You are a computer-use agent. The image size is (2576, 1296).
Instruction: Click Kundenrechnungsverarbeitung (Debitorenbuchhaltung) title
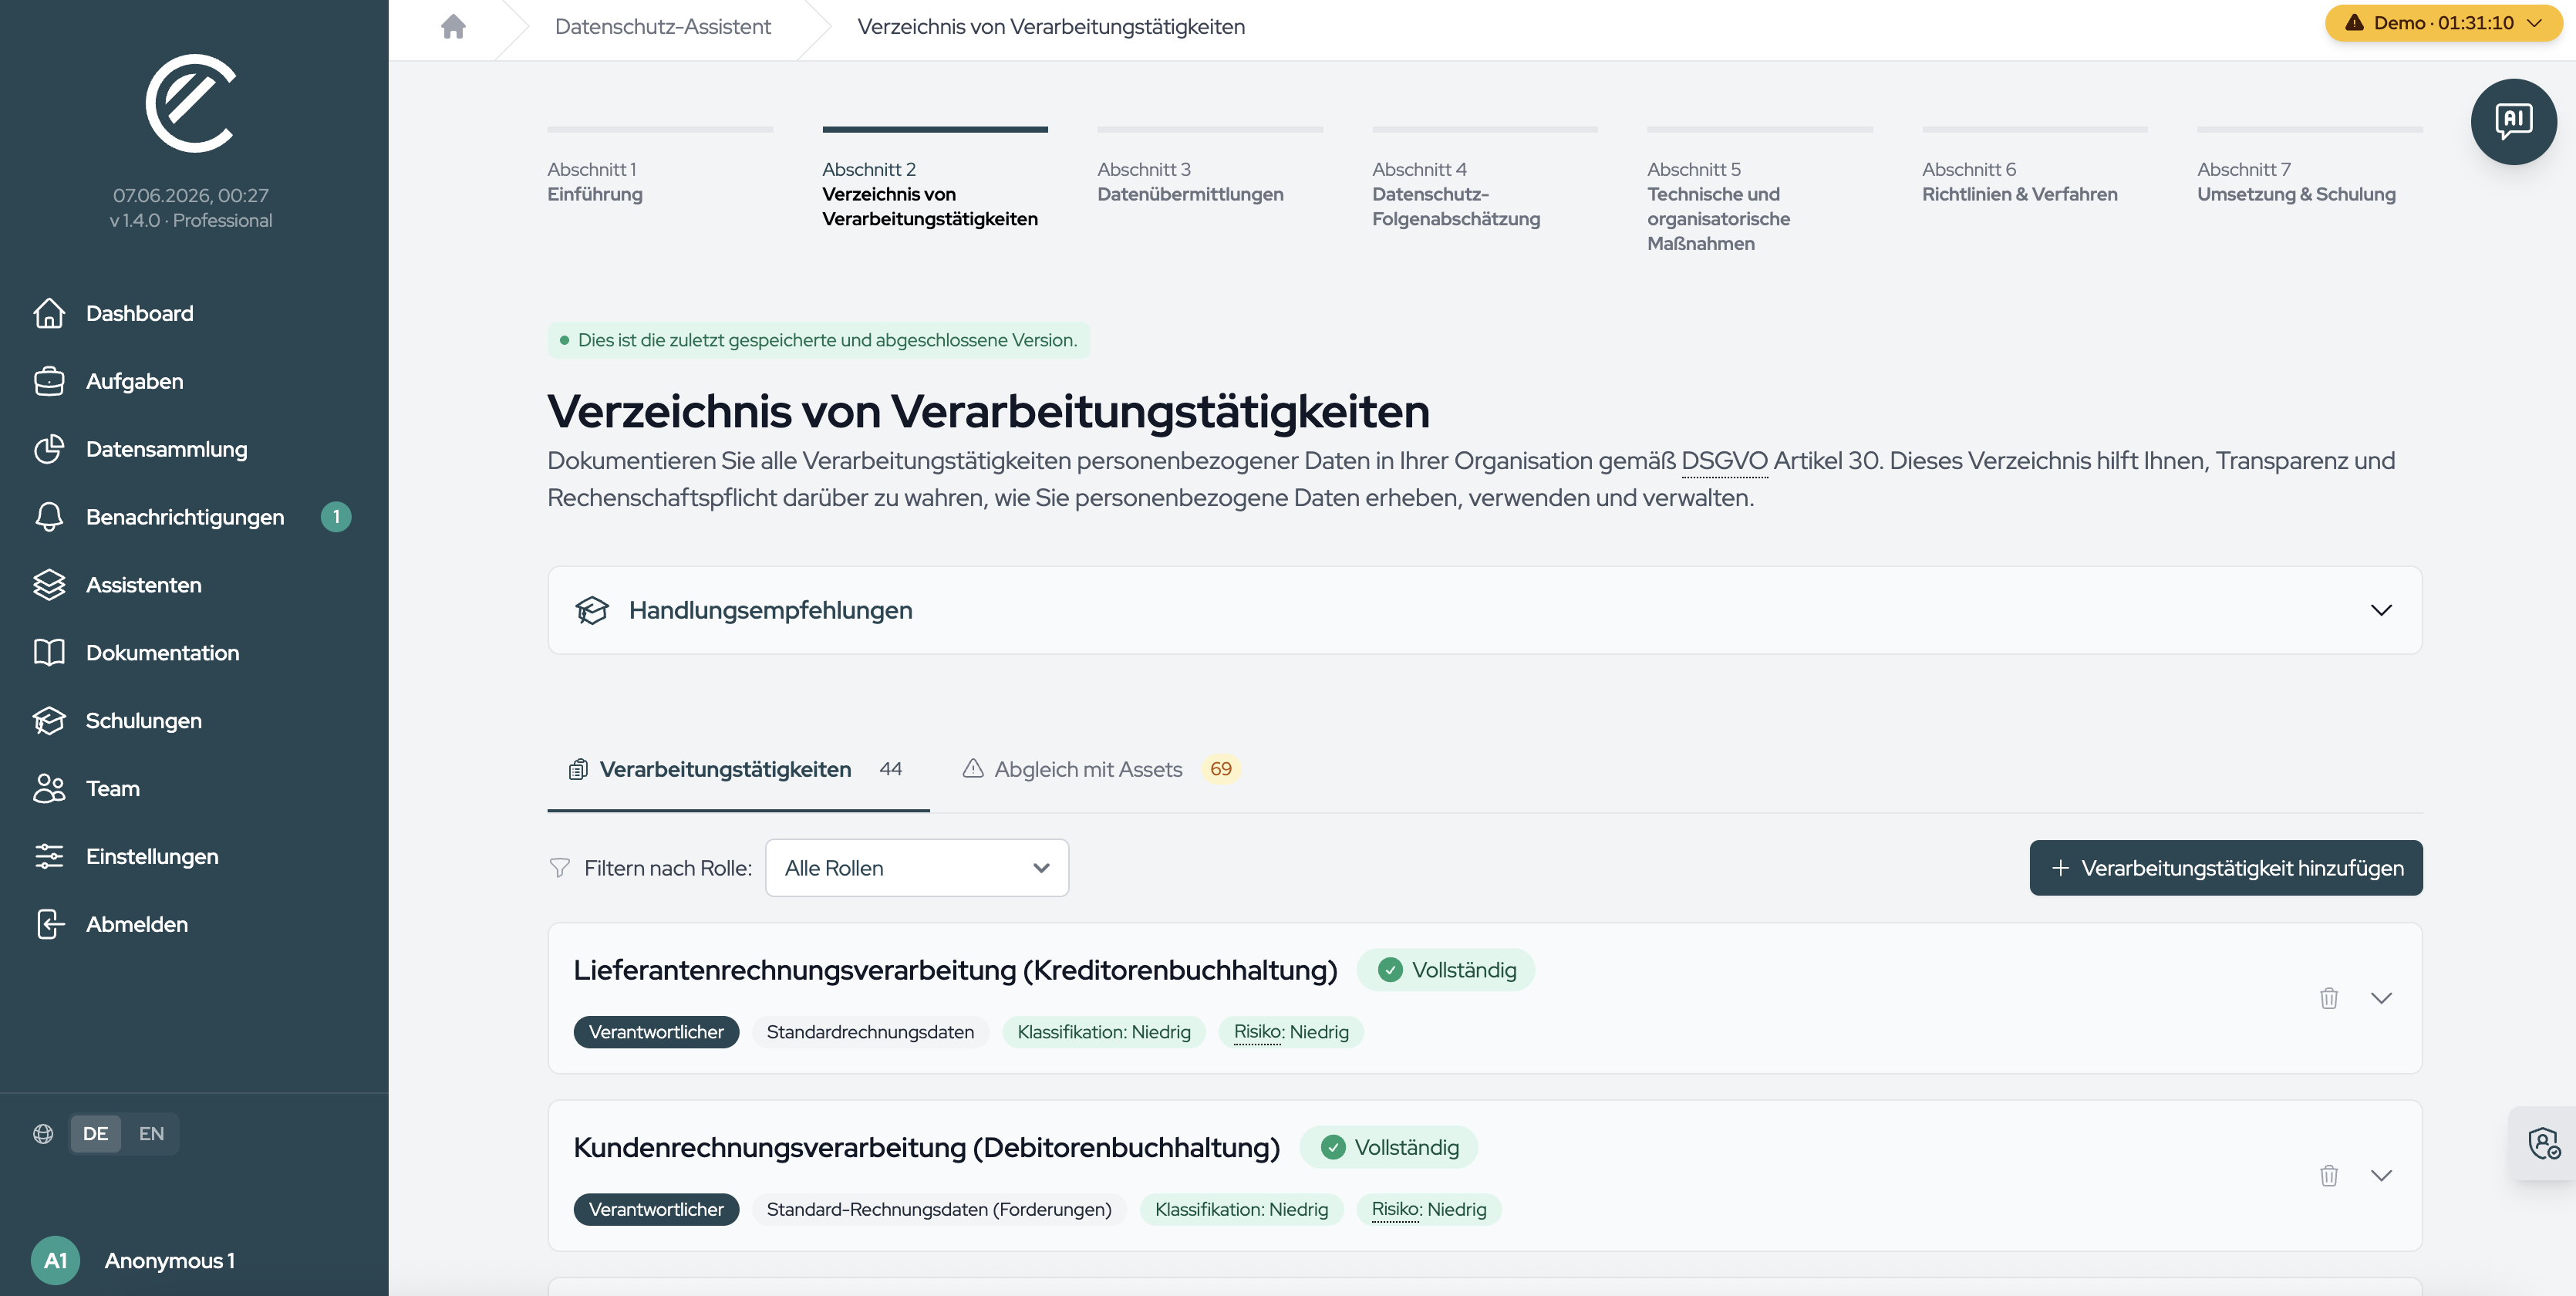click(x=927, y=1147)
